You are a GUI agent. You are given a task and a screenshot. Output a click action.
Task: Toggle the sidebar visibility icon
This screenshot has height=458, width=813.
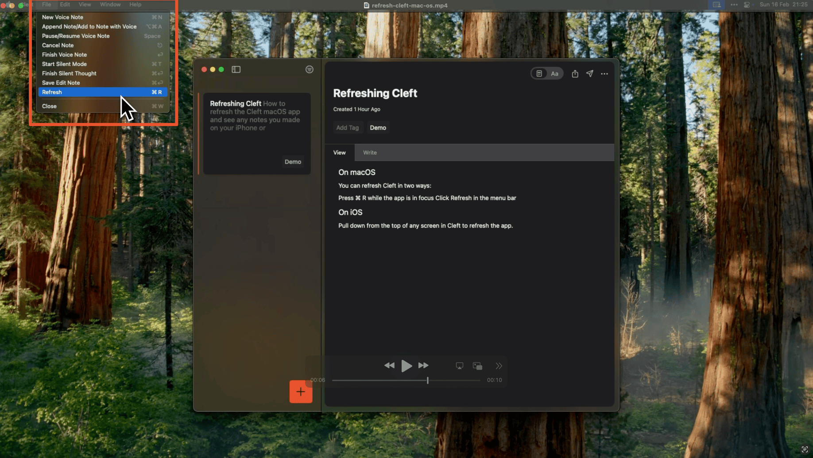236,69
